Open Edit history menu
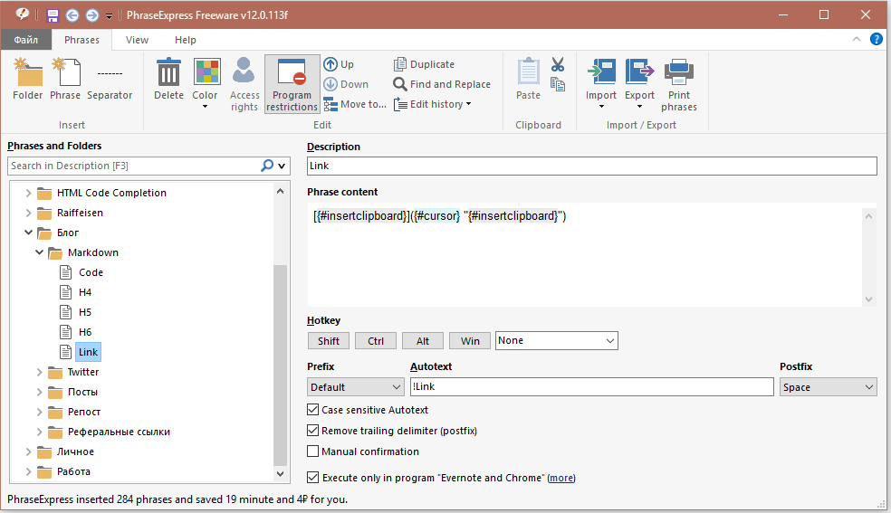The width and height of the screenshot is (891, 513). pyautogui.click(x=433, y=104)
